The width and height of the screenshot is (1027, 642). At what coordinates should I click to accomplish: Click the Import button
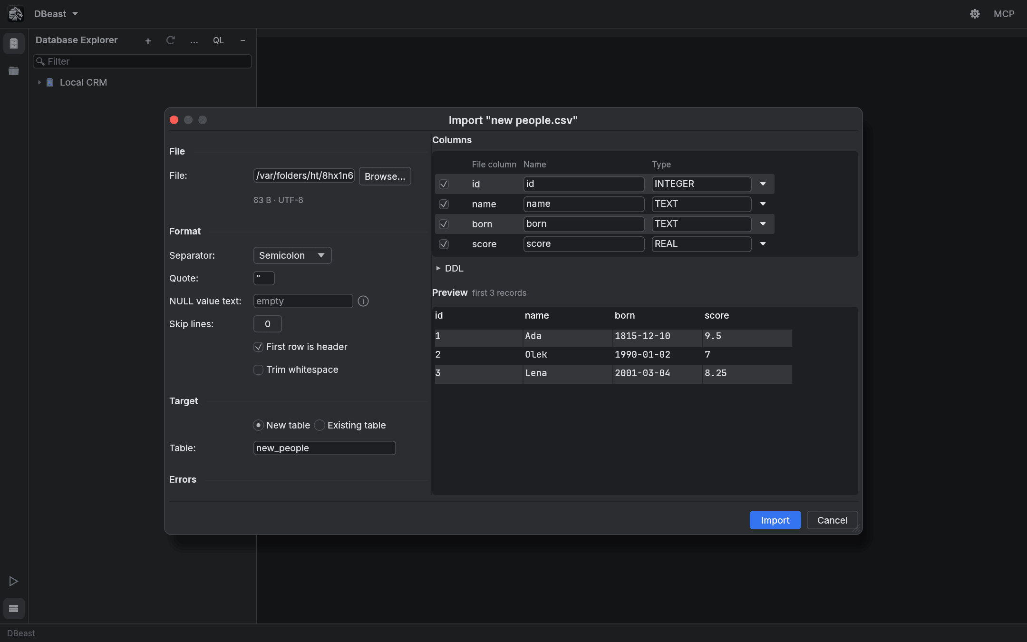(x=775, y=520)
